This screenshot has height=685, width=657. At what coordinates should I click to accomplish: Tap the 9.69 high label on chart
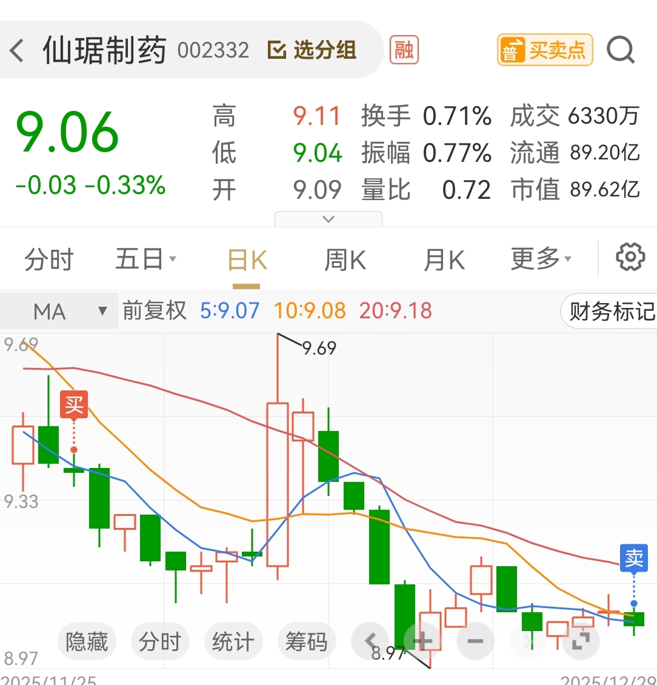[x=319, y=349]
